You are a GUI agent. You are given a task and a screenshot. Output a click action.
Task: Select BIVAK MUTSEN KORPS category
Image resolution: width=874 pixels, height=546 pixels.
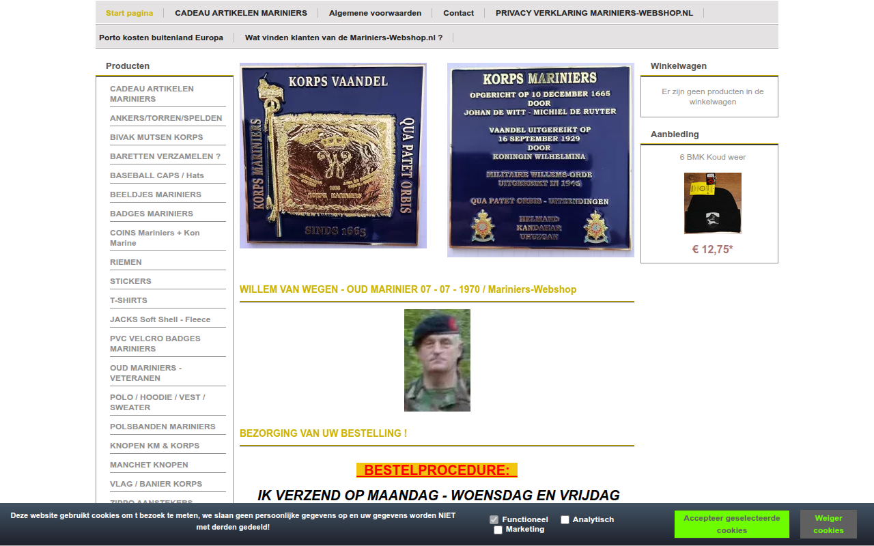click(167, 137)
